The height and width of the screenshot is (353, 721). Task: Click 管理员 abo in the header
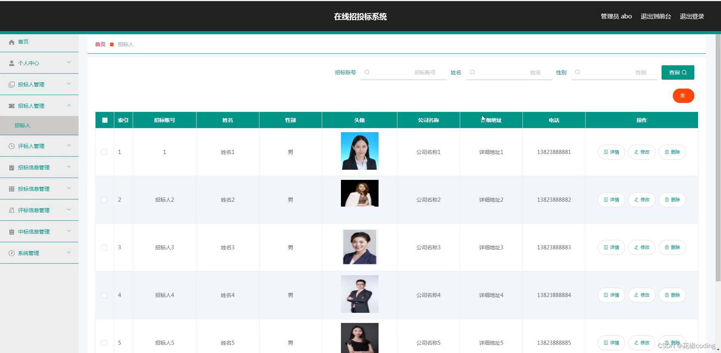click(616, 17)
